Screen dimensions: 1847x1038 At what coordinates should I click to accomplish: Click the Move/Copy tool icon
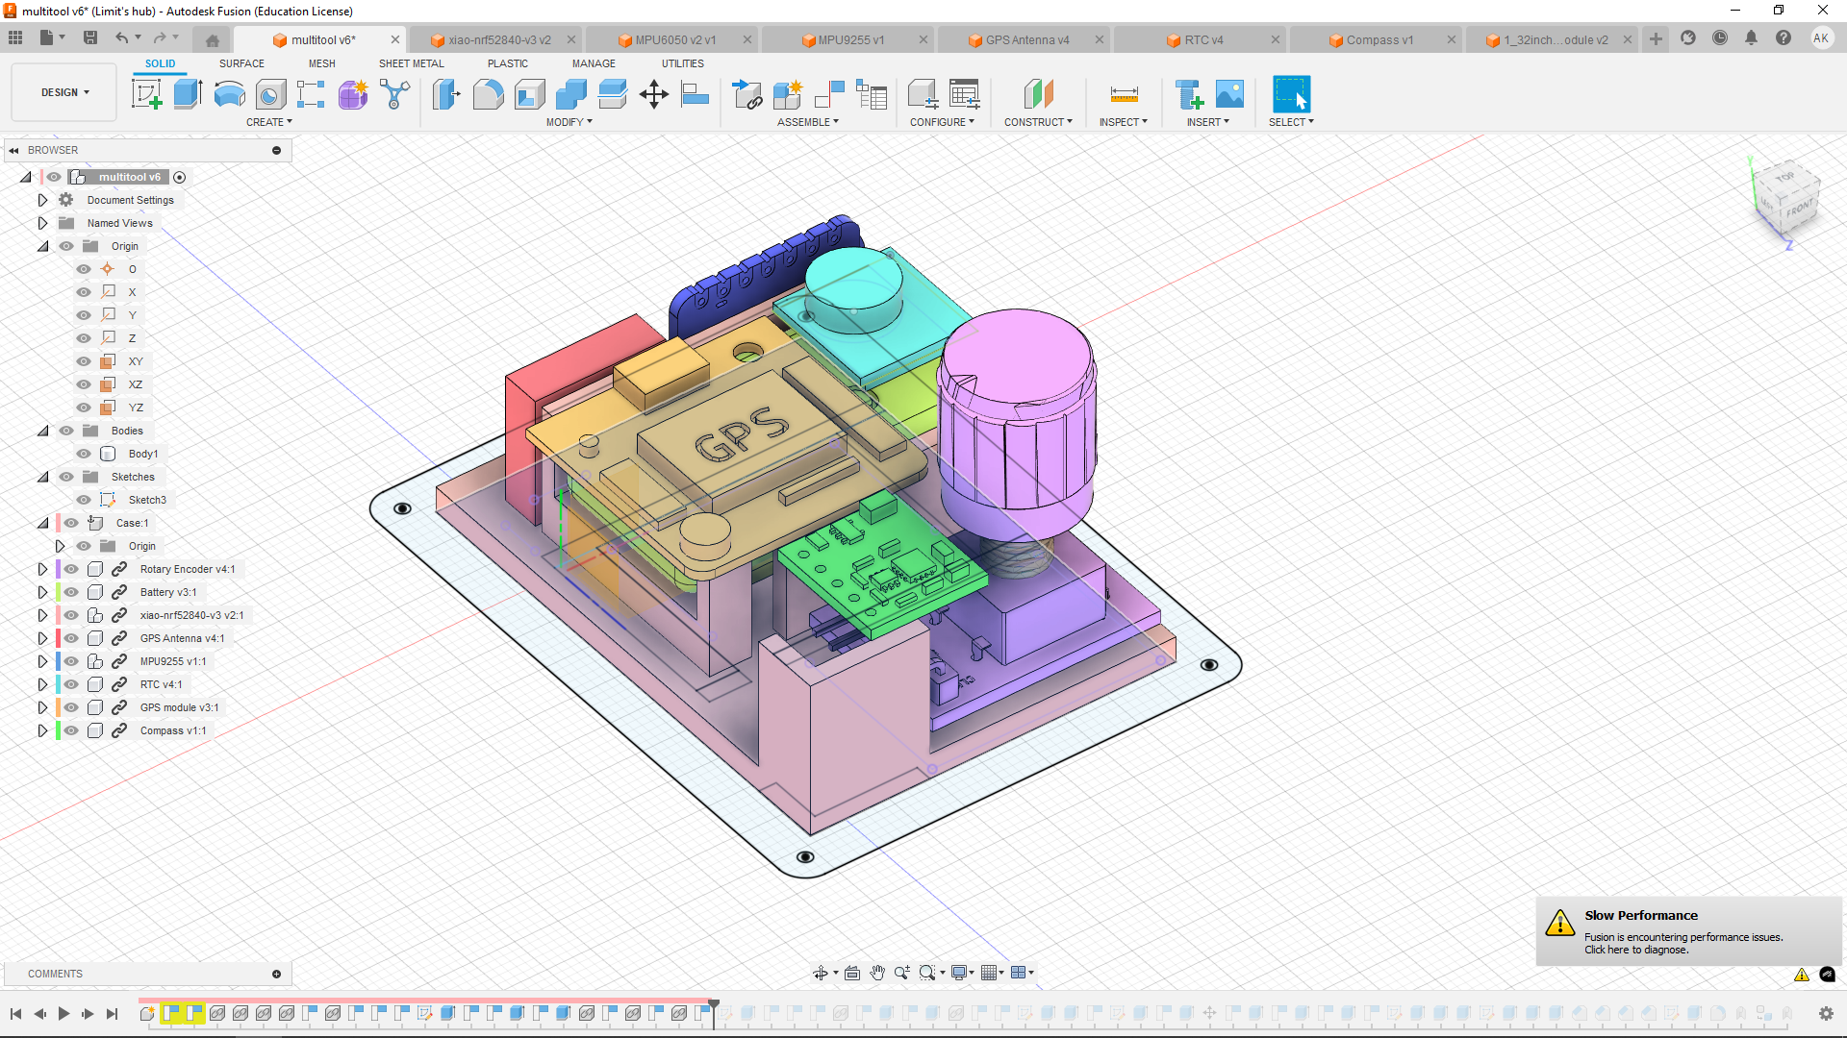pos(654,94)
